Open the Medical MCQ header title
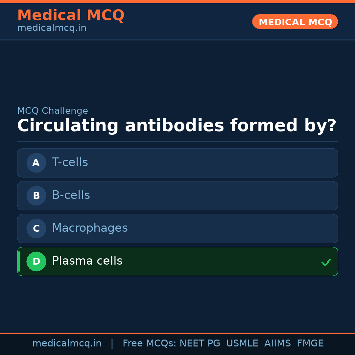Image resolution: width=355 pixels, height=355 pixels. tap(71, 15)
